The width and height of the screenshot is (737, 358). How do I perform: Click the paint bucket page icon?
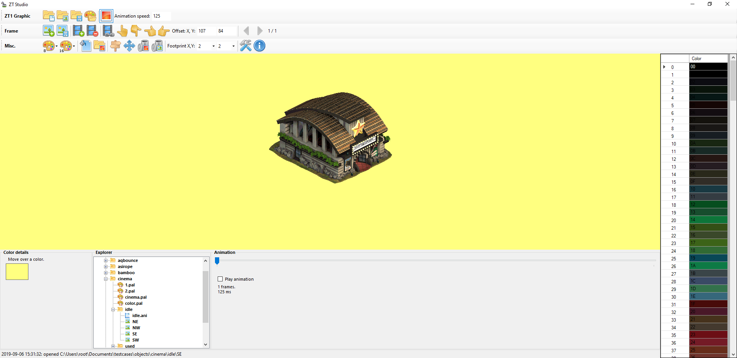85,46
